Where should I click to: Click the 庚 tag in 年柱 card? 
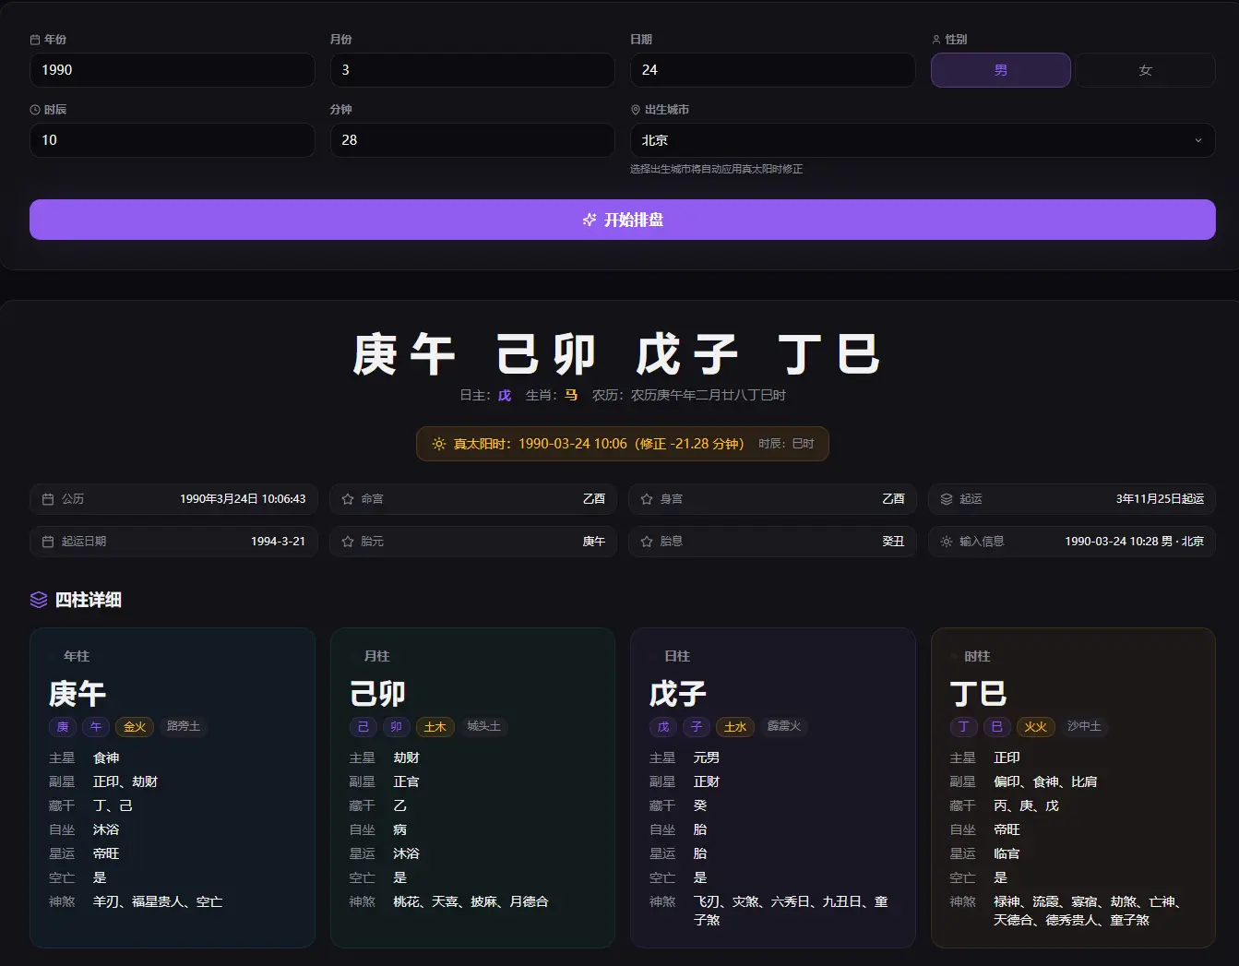(x=63, y=727)
